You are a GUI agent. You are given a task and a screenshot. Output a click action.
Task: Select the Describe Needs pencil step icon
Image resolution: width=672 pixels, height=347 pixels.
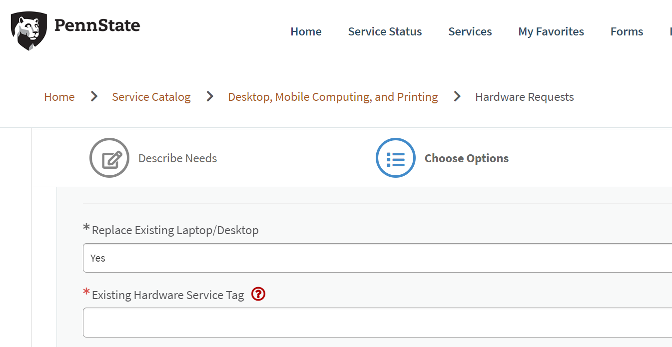109,158
